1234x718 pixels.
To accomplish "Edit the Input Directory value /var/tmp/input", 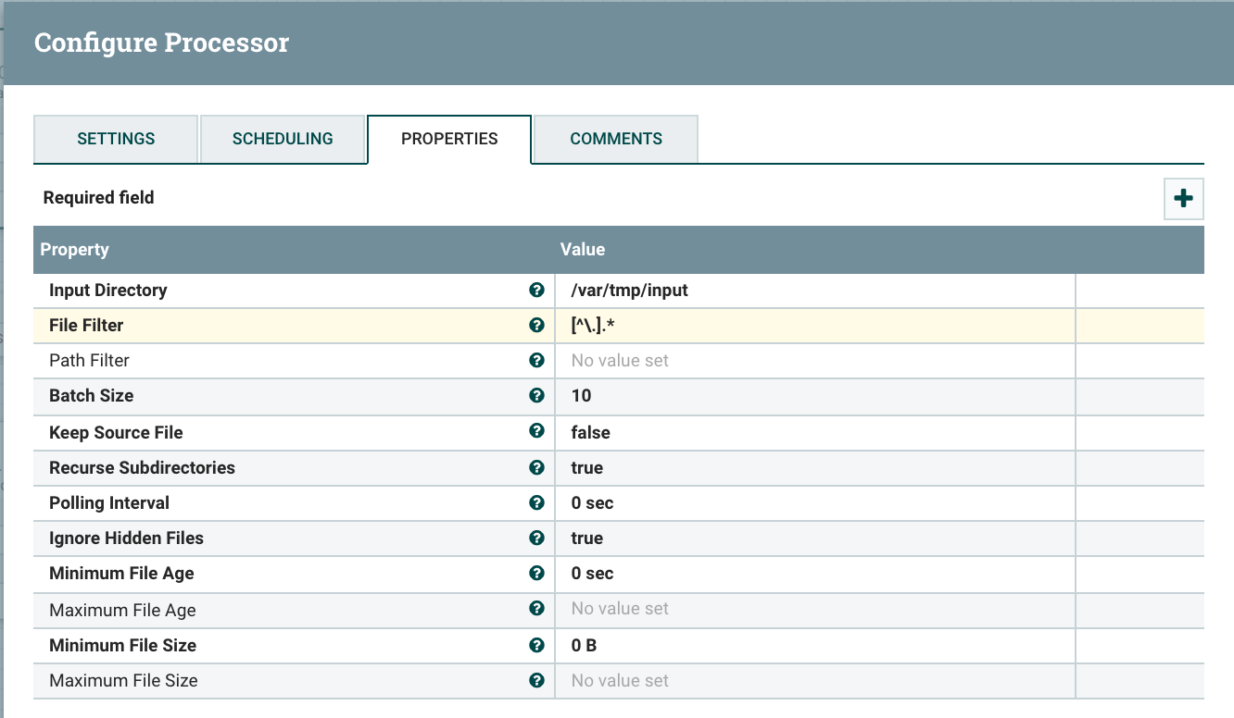I will tap(815, 290).
